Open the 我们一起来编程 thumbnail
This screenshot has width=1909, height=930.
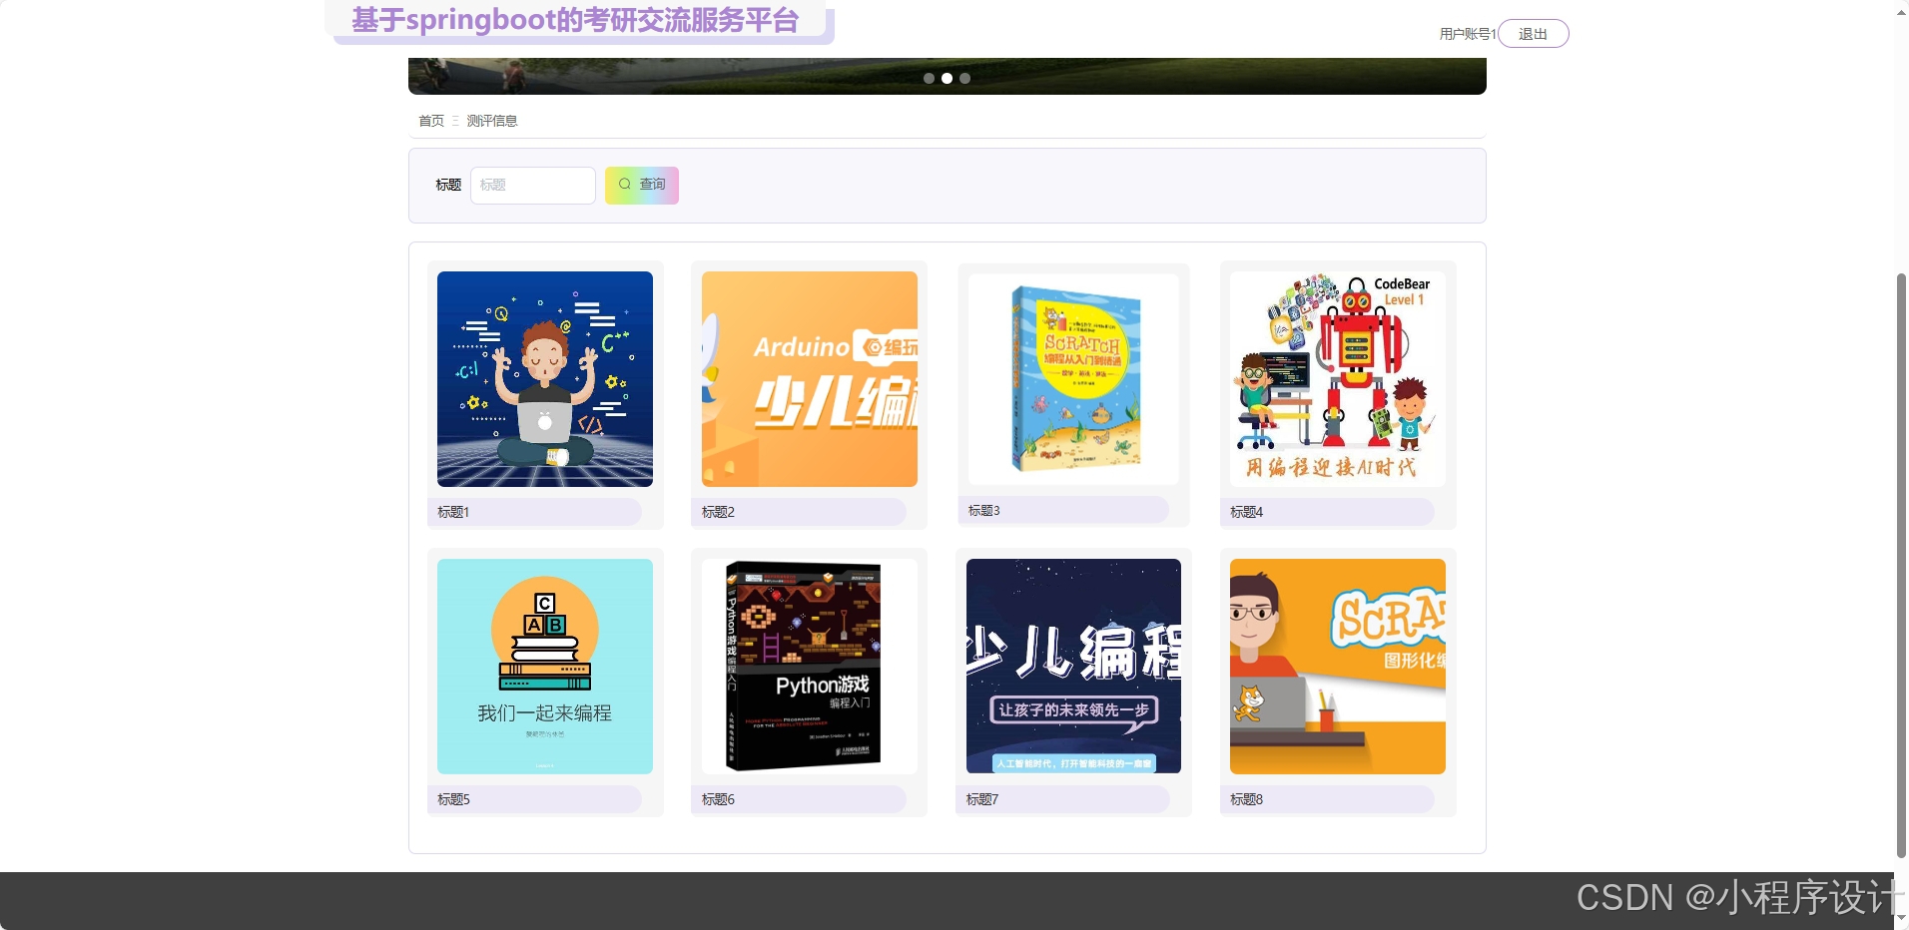click(545, 667)
